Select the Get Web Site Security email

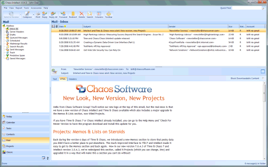coord(159,50)
